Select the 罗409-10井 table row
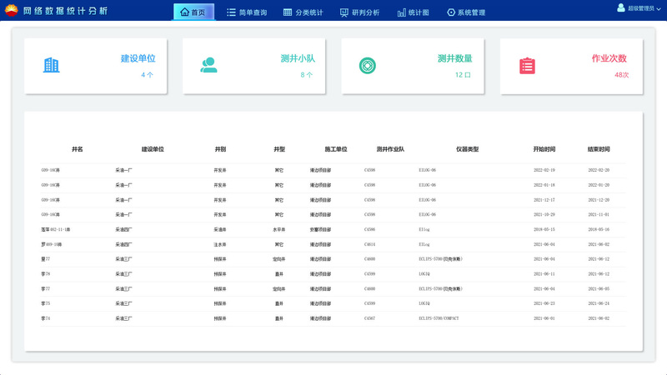The width and height of the screenshot is (667, 375). click(333, 244)
